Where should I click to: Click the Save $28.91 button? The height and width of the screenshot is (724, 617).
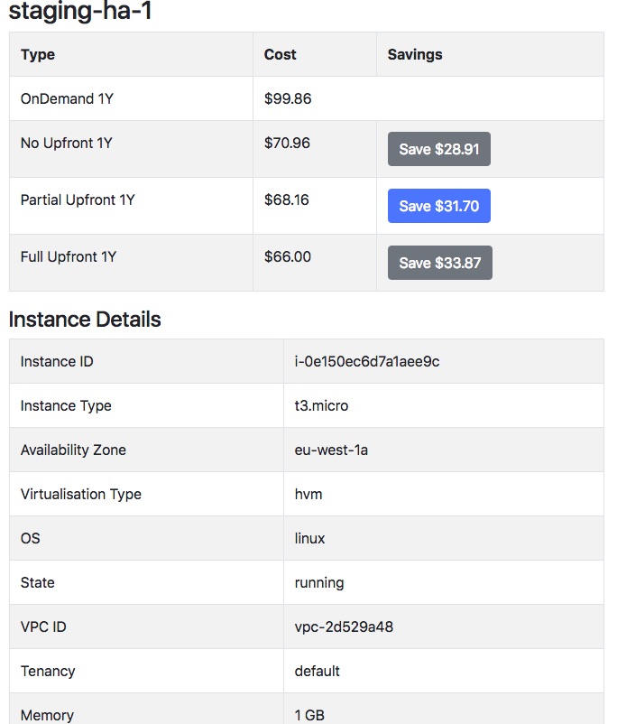click(x=438, y=149)
